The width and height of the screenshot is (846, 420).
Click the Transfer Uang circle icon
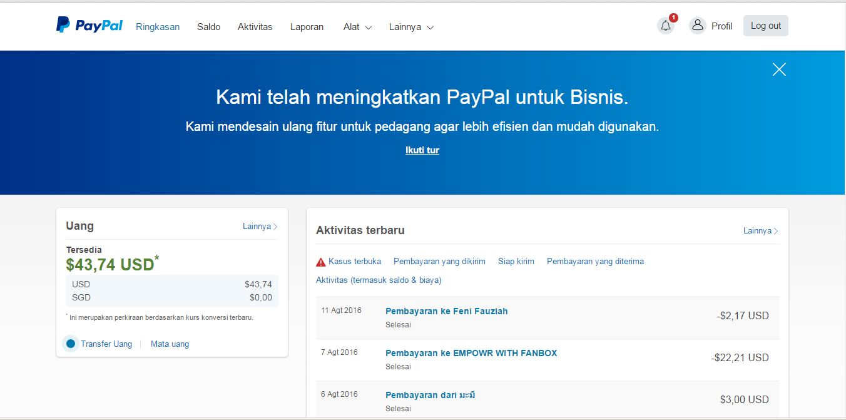pyautogui.click(x=71, y=344)
